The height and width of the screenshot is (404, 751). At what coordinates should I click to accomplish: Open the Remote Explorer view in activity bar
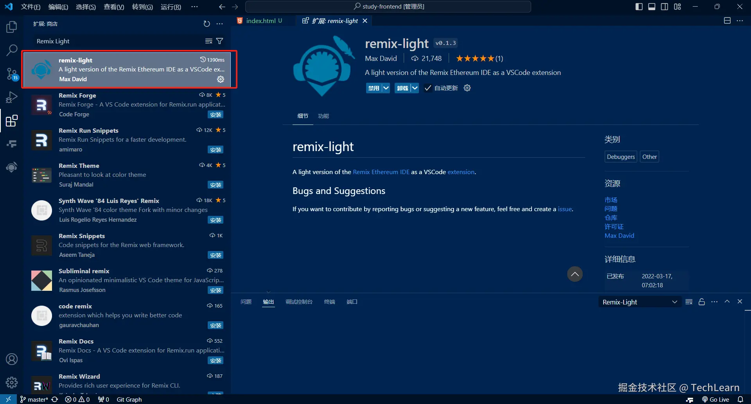click(x=12, y=144)
